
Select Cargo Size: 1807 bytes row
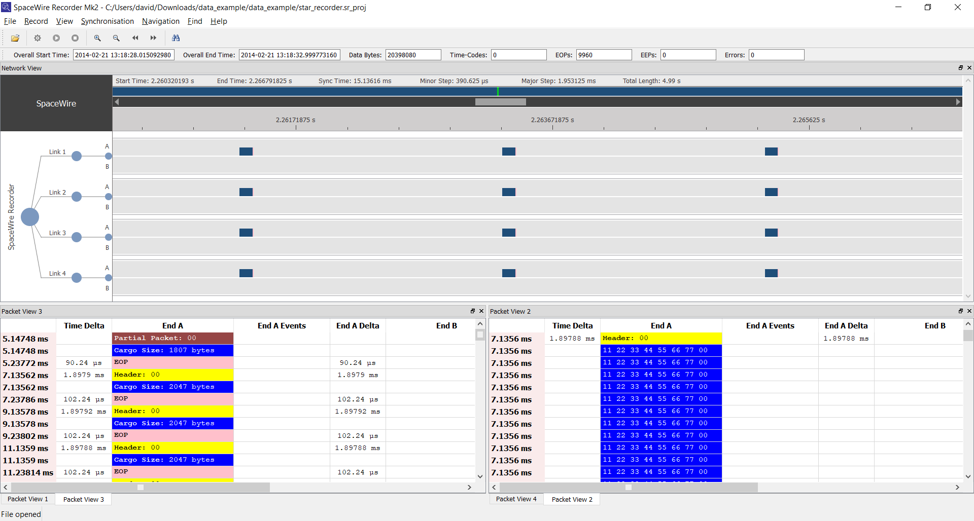172,350
